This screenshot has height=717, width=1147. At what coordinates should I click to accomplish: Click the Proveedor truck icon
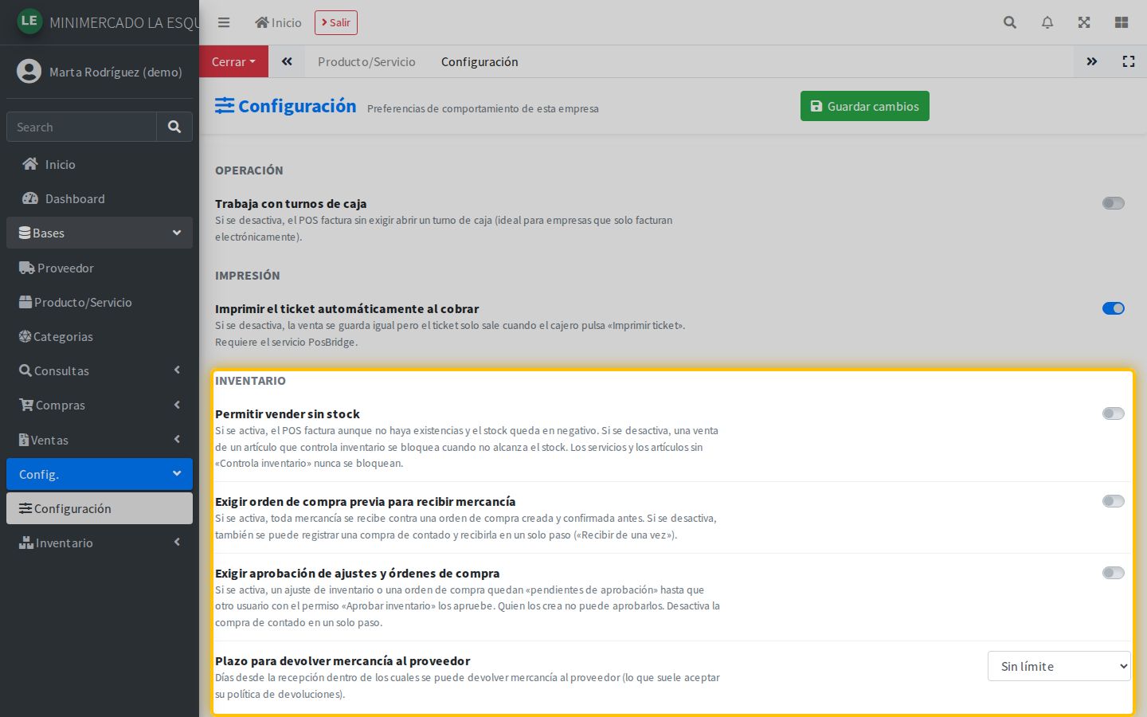[x=26, y=268]
